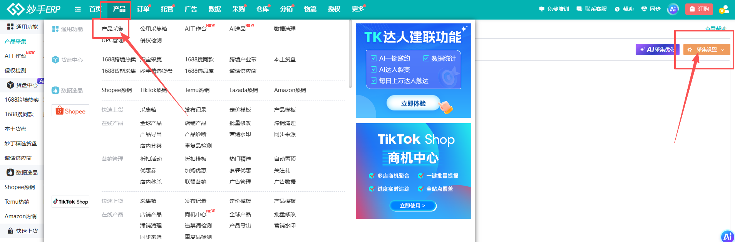Toggle the 每日上万达人触达 checkbox in banner
This screenshot has width=735, height=242.
click(x=373, y=81)
